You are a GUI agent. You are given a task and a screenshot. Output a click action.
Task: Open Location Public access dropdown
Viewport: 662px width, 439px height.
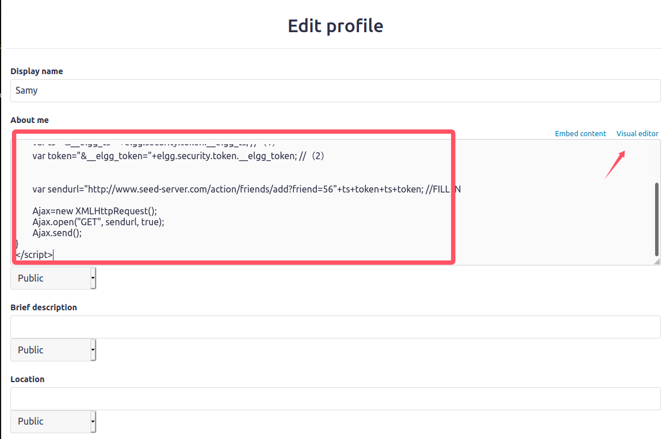point(53,421)
